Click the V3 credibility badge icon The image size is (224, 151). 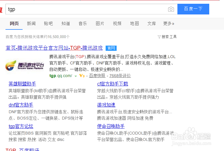[x=82, y=76]
